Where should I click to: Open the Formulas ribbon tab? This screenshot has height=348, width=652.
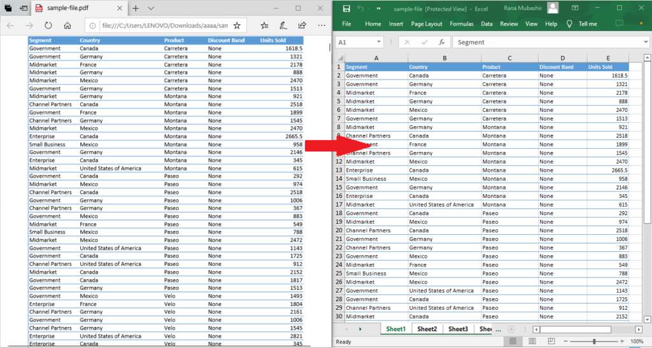pyautogui.click(x=461, y=24)
